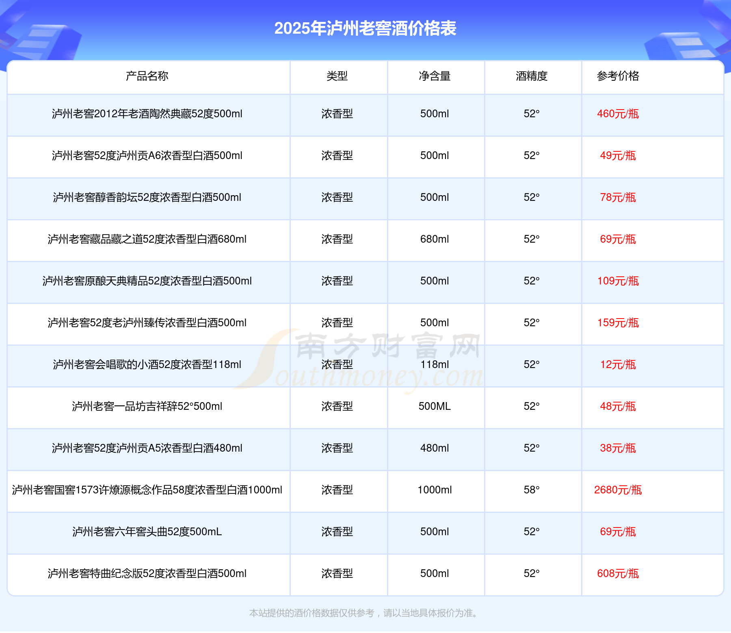This screenshot has width=731, height=633.
Task: Click the 净含量 column header
Action: (x=435, y=76)
